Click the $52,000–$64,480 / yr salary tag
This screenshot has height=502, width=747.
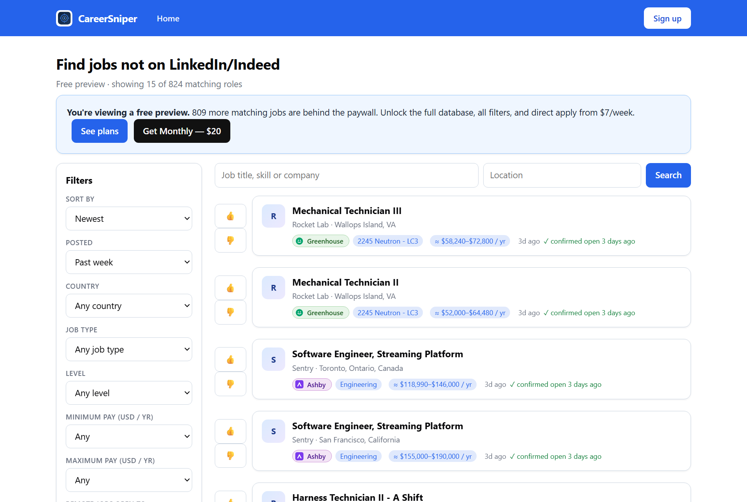click(470, 313)
